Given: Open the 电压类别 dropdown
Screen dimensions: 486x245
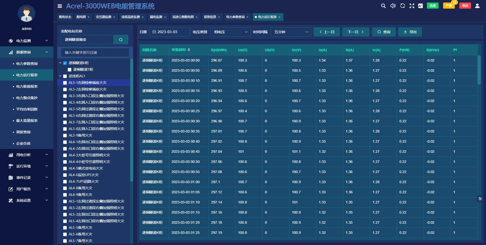Looking at the screenshot, I should point(230,32).
